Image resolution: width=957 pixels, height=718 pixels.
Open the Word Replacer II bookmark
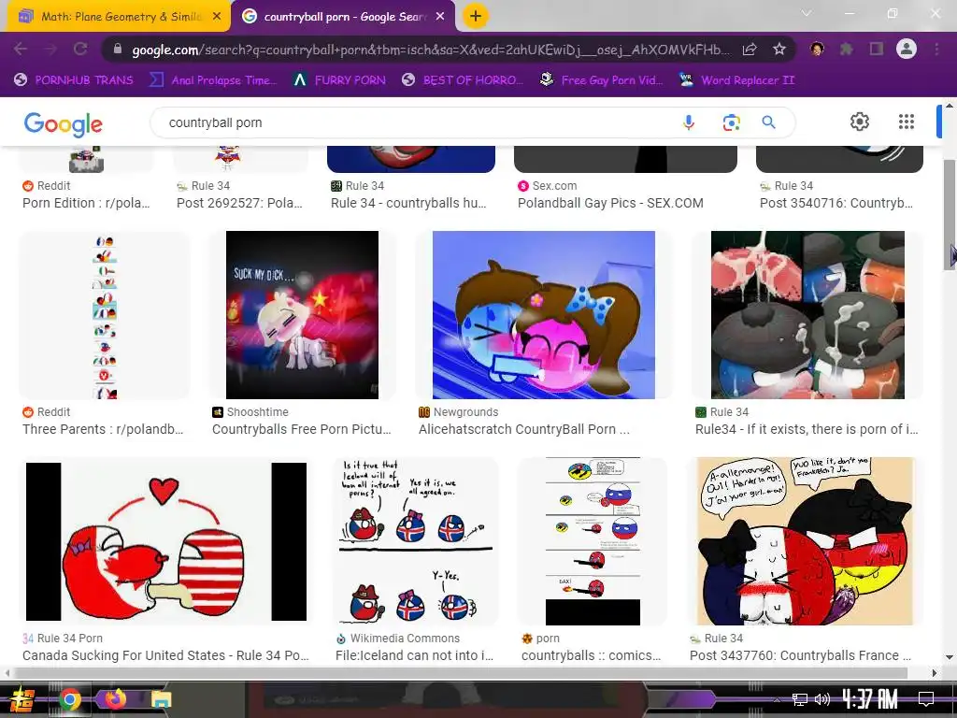736,80
